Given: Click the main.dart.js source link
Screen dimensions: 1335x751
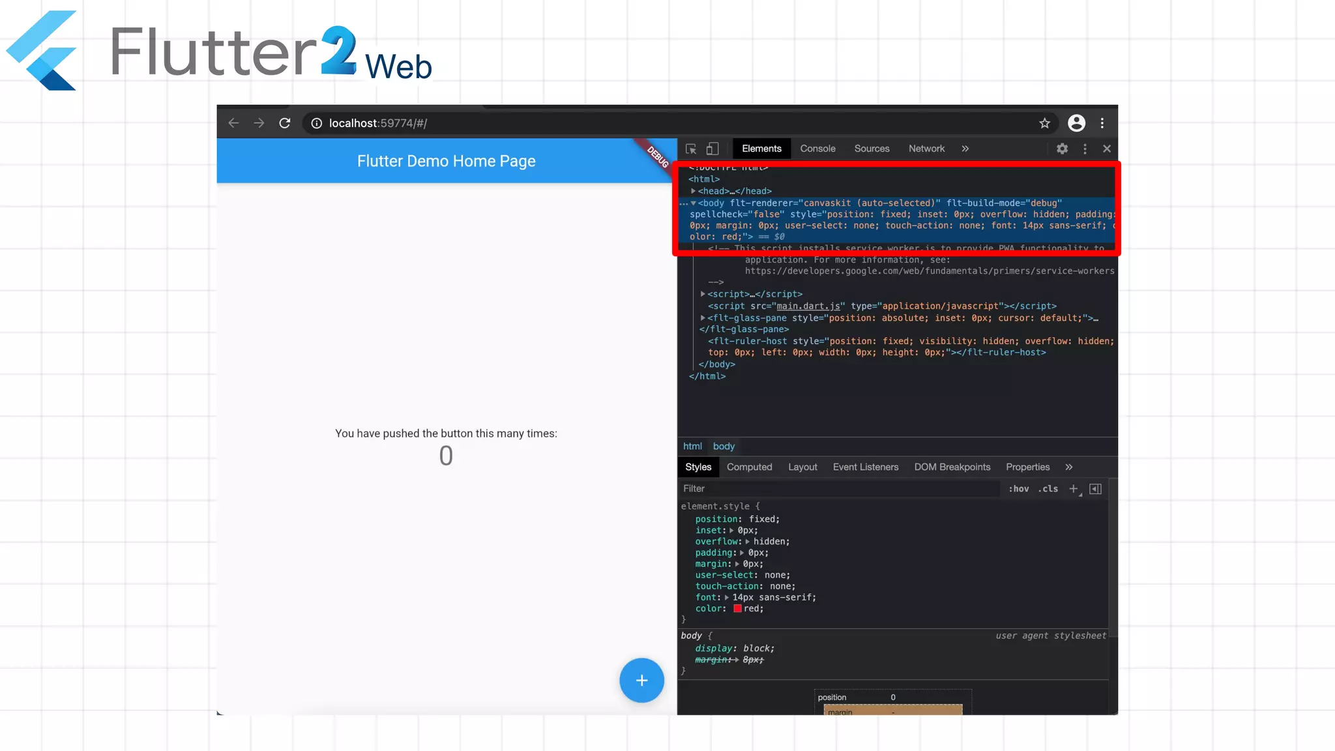Looking at the screenshot, I should tap(808, 306).
